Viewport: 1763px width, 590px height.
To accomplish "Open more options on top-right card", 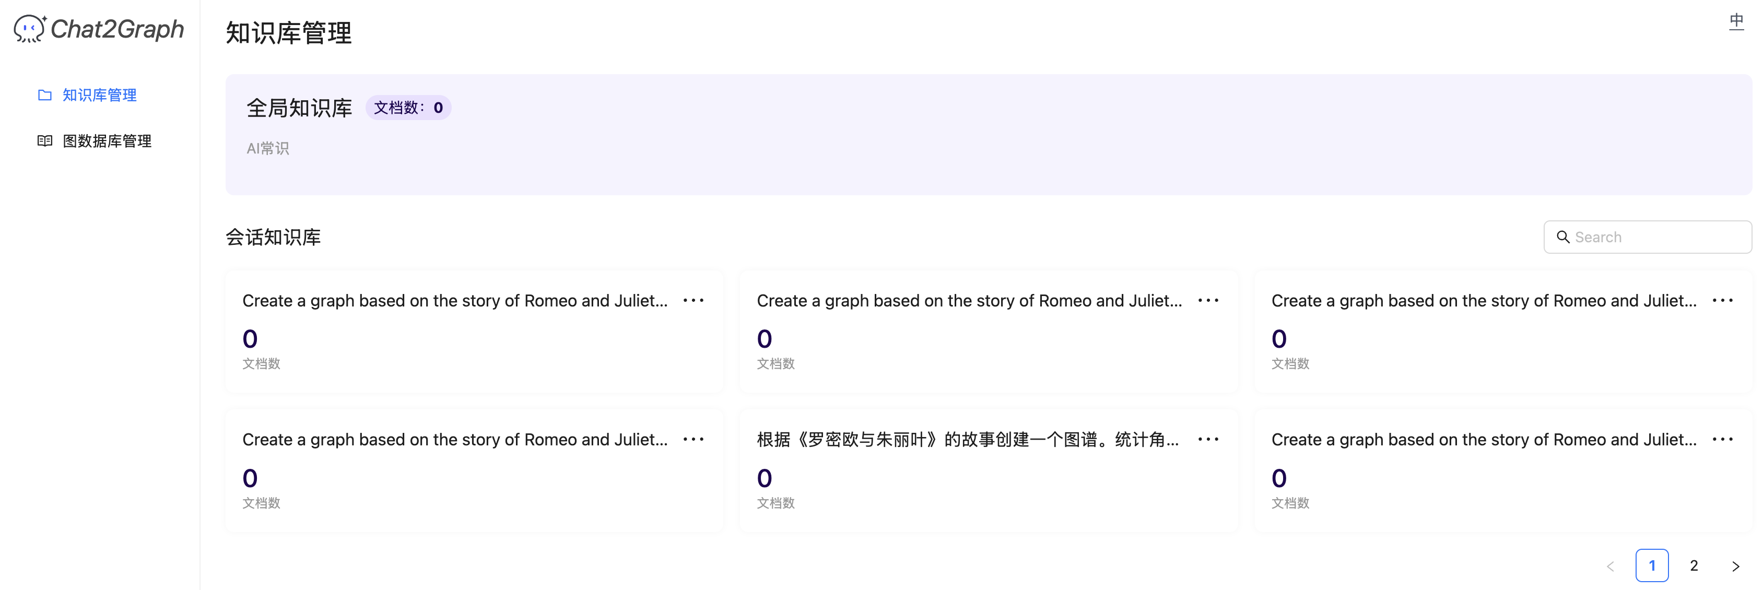I will 1723,300.
